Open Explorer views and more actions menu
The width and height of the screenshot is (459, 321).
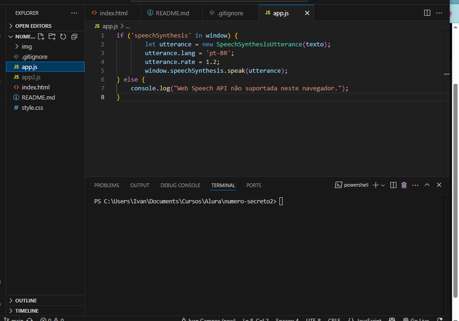point(74,13)
